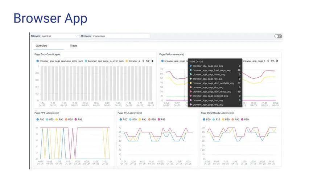Toggle the switch at top right of dashboard
The height and width of the screenshot is (176, 309).
(278, 36)
